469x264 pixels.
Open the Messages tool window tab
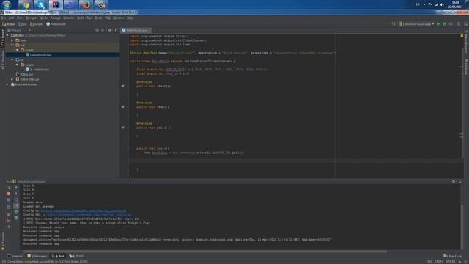tap(37, 256)
